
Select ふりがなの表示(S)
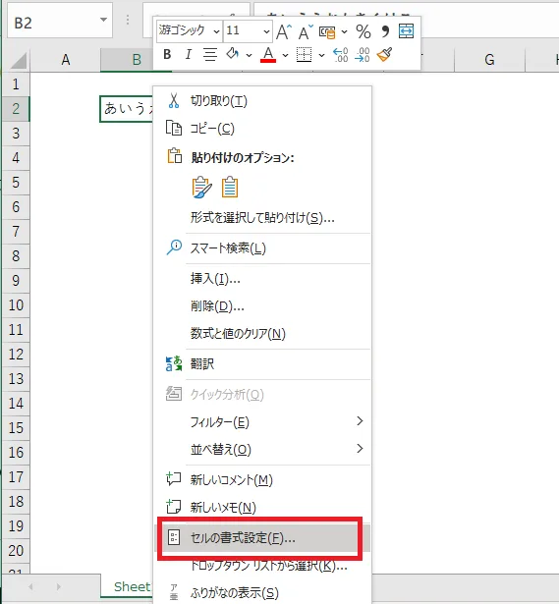(x=262, y=593)
